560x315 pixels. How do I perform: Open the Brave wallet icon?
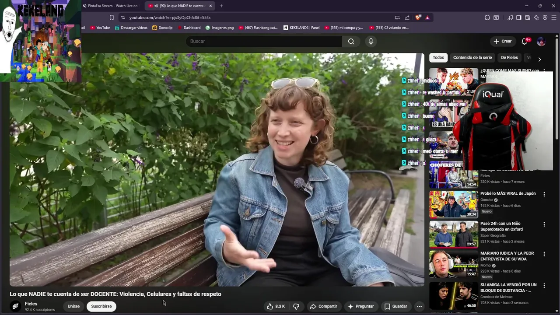(x=528, y=17)
